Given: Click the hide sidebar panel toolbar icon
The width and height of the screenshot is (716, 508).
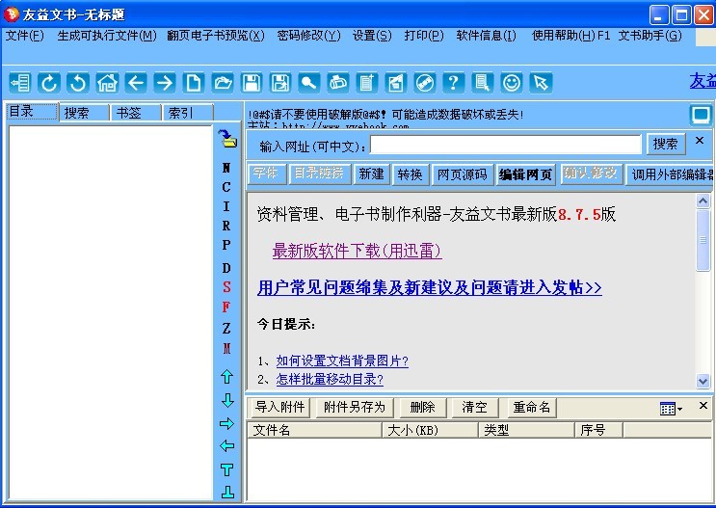Looking at the screenshot, I should click(20, 83).
